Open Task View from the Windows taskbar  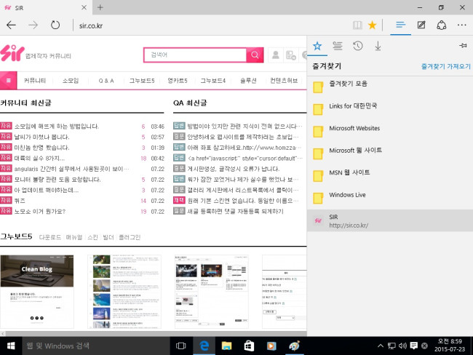pos(182,345)
